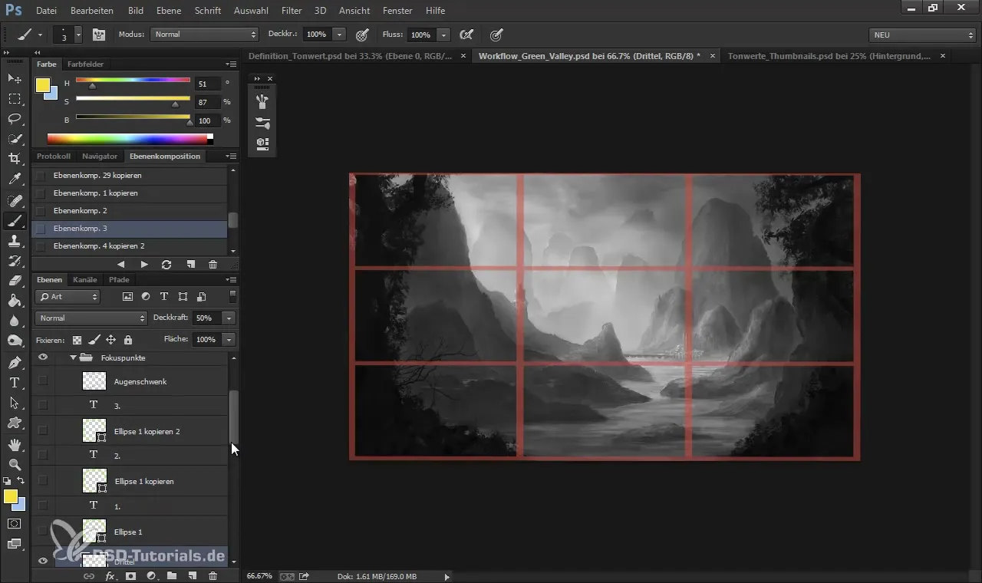This screenshot has height=583, width=982.
Task: Open the NEU workspace dropdown
Action: coord(923,35)
